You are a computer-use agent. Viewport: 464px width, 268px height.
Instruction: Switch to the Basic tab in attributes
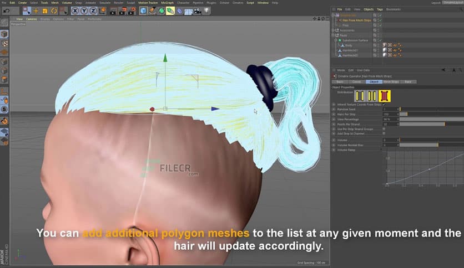[x=340, y=82]
